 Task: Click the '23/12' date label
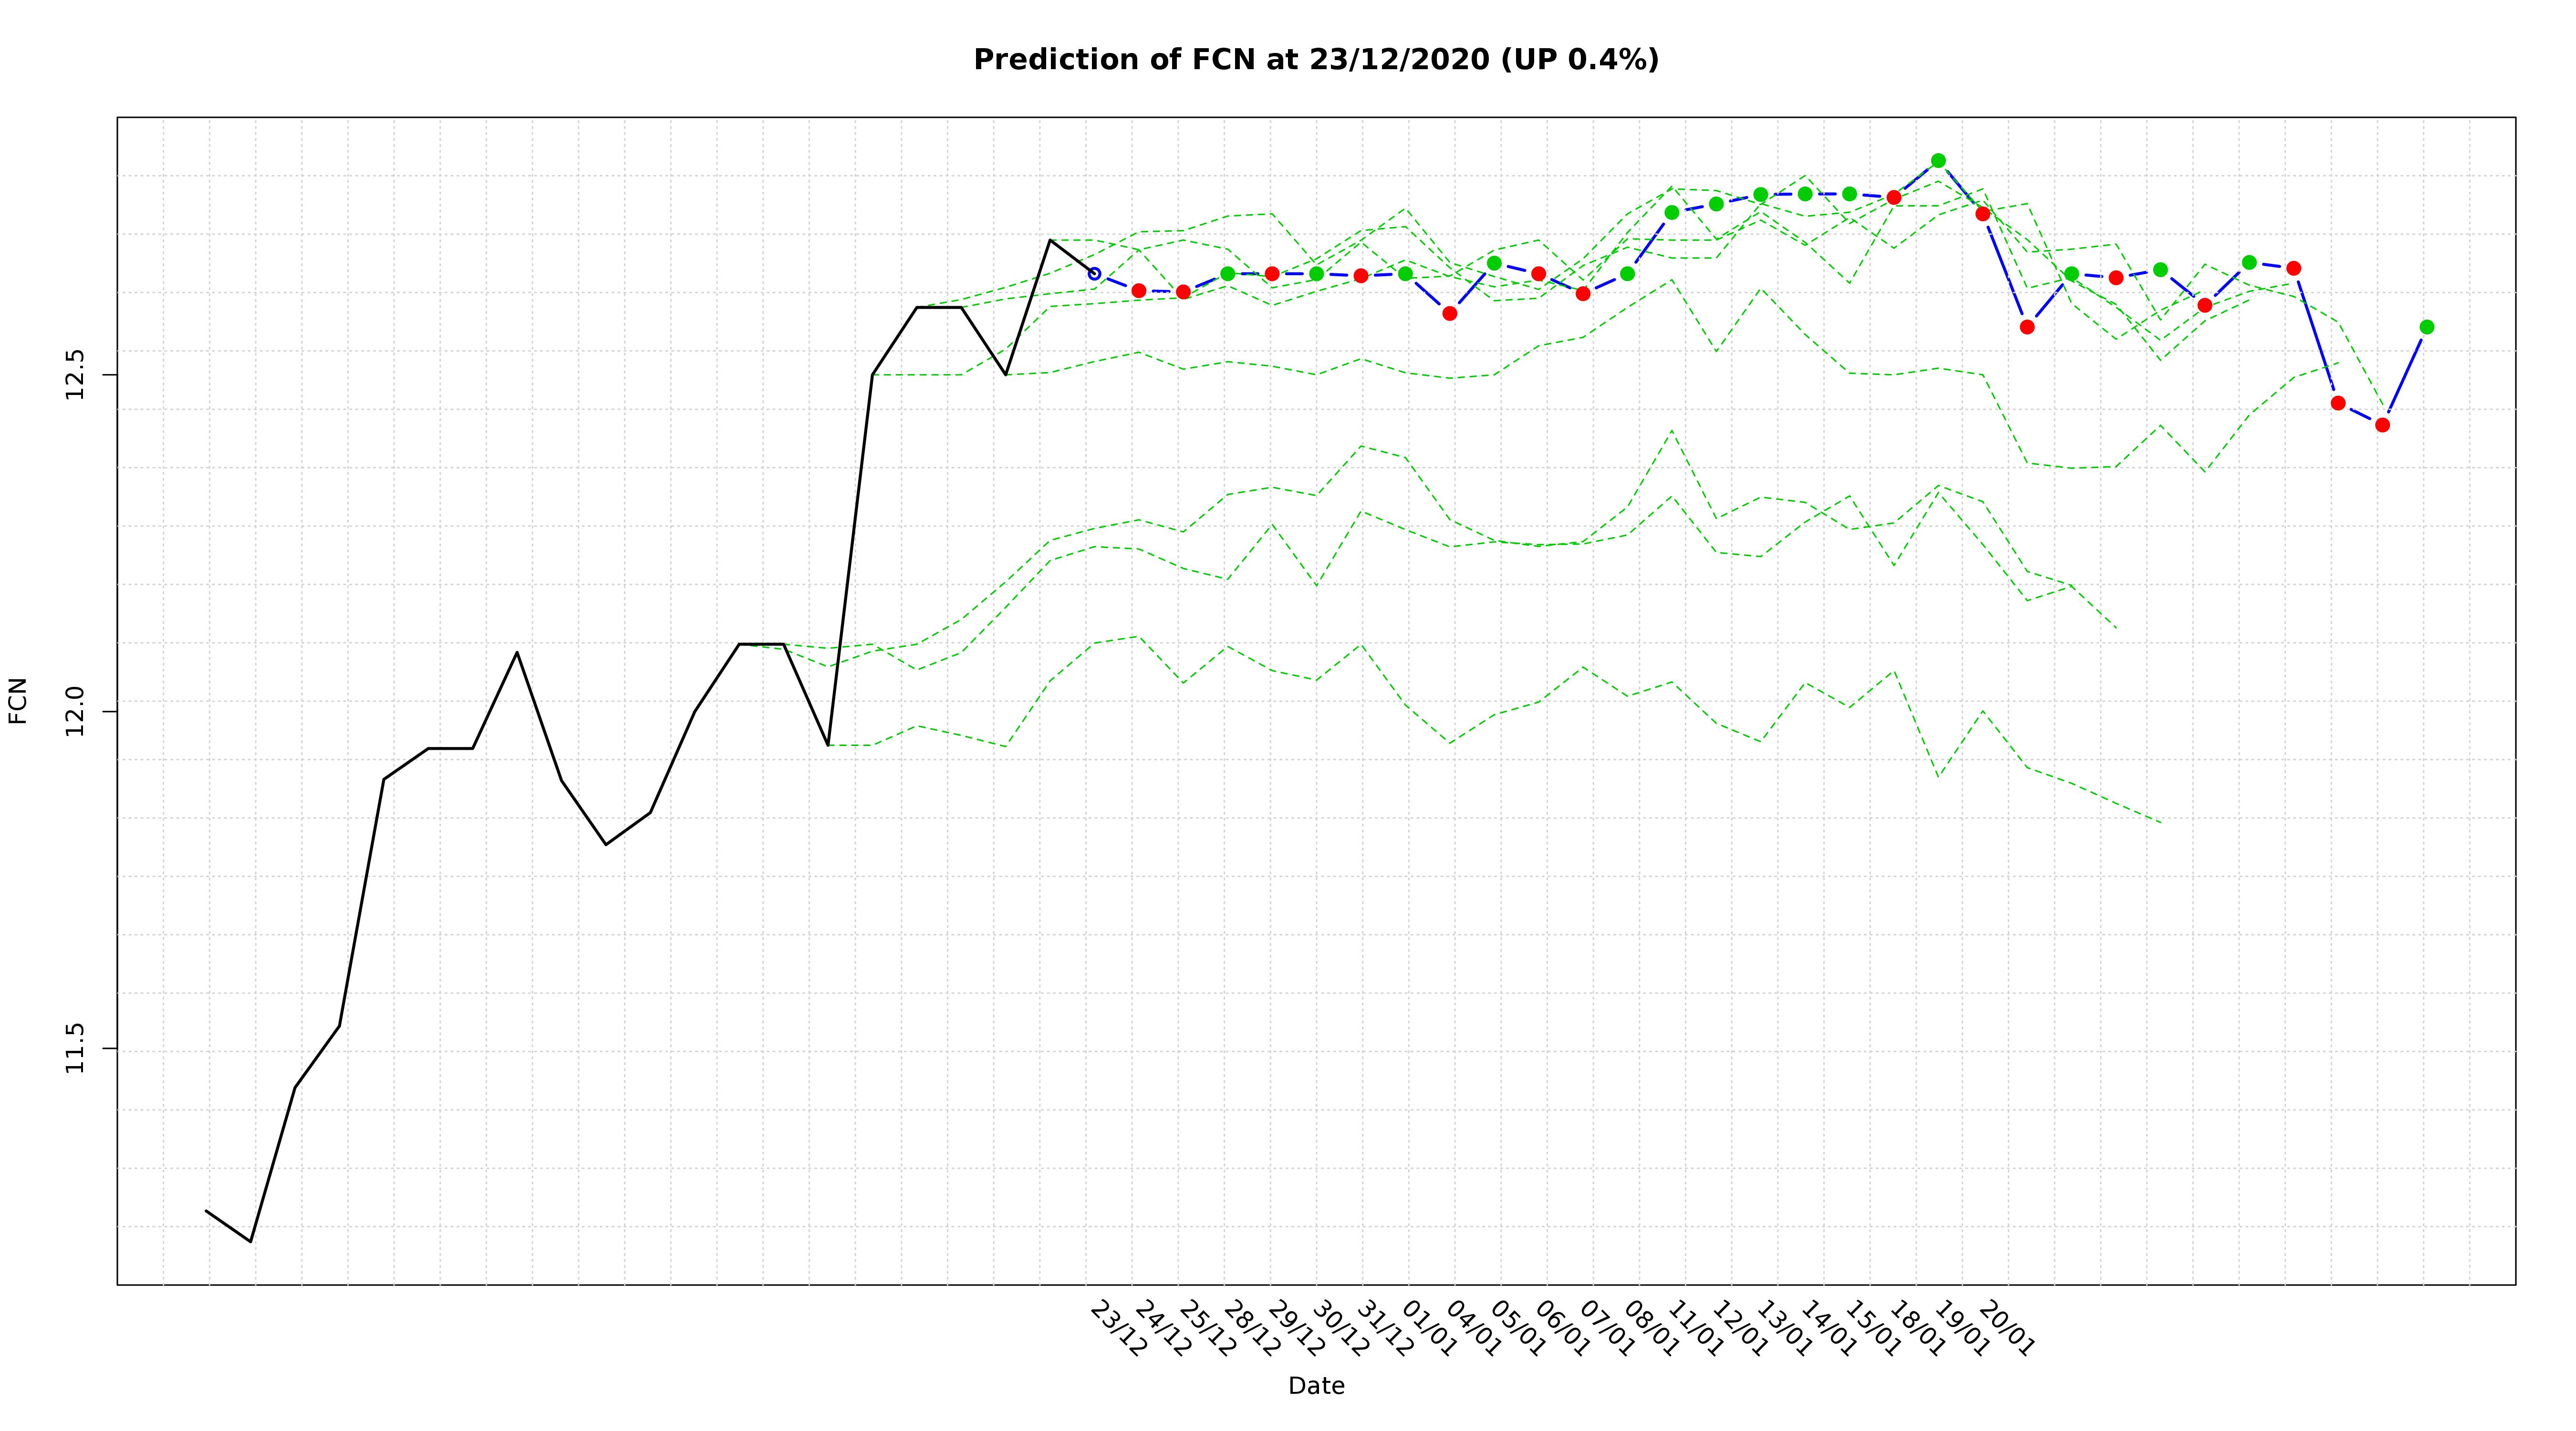tap(1117, 1329)
